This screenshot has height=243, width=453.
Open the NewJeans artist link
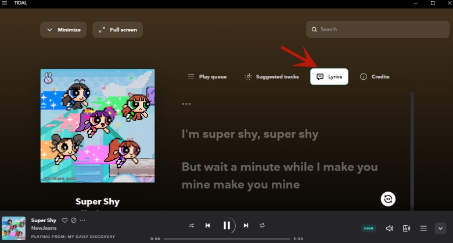44,228
